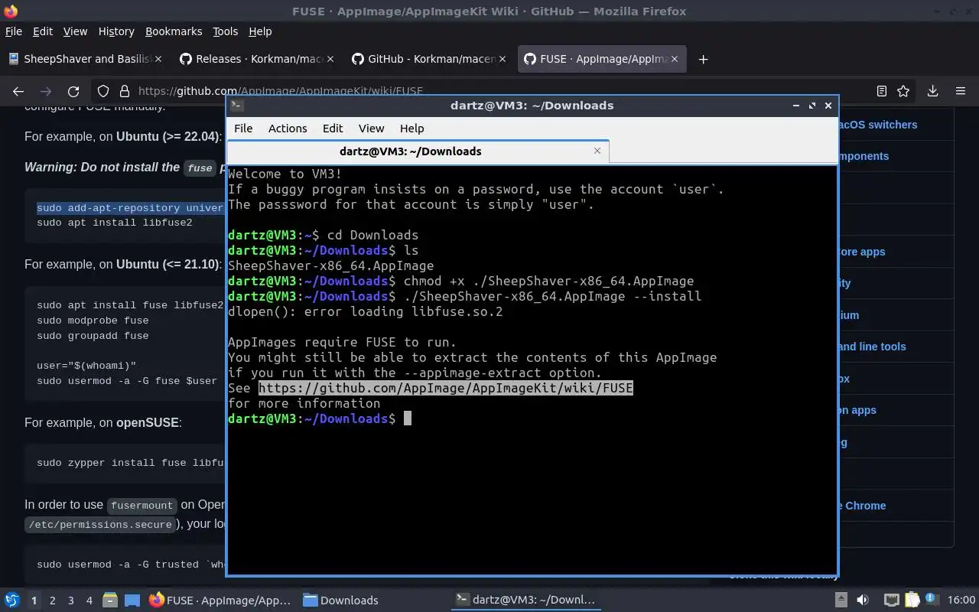Open terminal Edit menu

[x=333, y=129]
